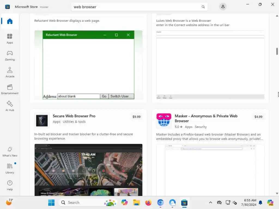The width and height of the screenshot is (279, 209).
Task: Open Secure Web Browser Pro title
Action: click(x=74, y=116)
